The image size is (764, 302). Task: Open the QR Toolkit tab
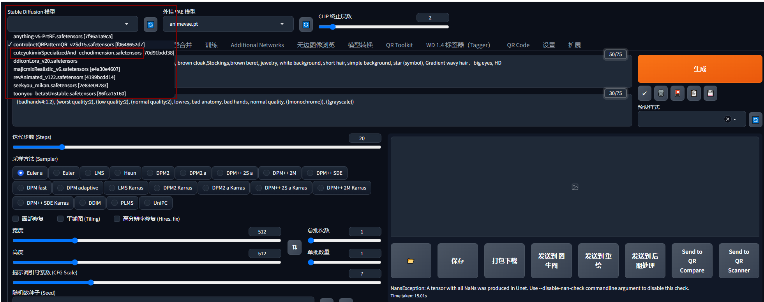pos(399,45)
